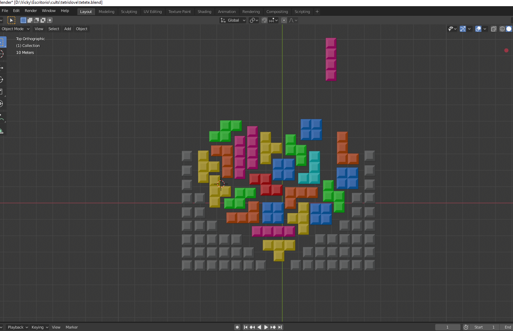This screenshot has width=513, height=331.
Task: Click the plus to add a new workspace
Action: coord(317,11)
